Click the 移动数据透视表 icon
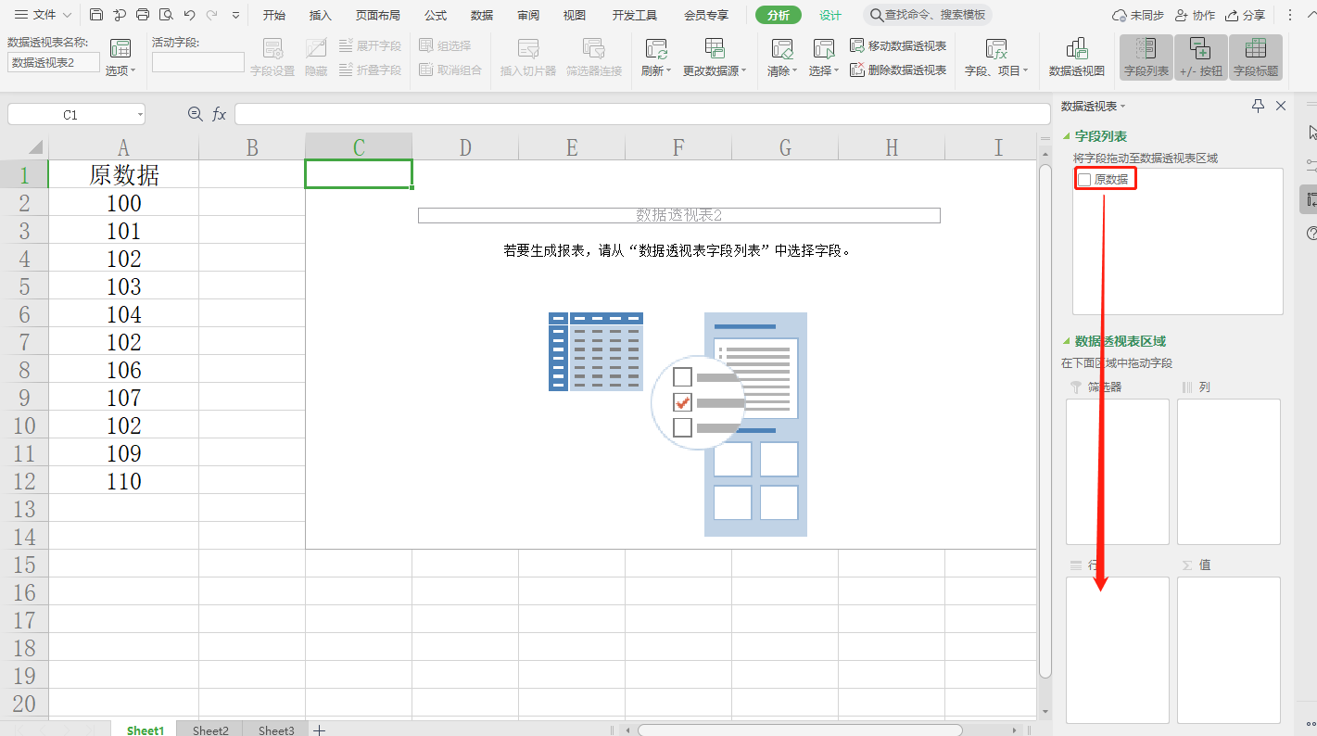The width and height of the screenshot is (1317, 736). click(x=857, y=45)
